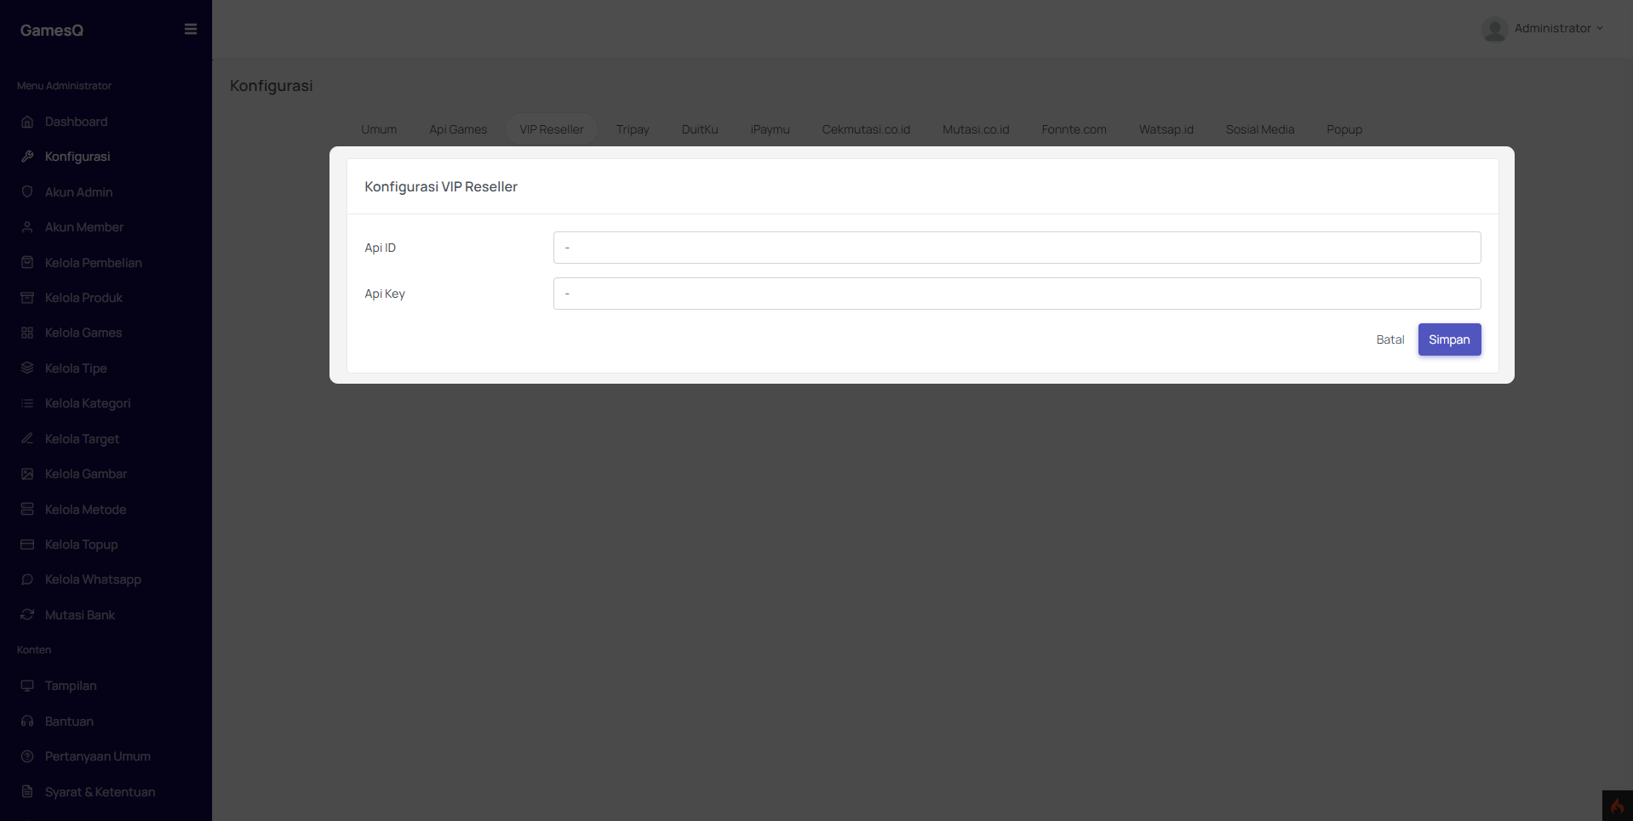Click the Kelola Kategori list icon
This screenshot has height=821, width=1633.
[27, 403]
